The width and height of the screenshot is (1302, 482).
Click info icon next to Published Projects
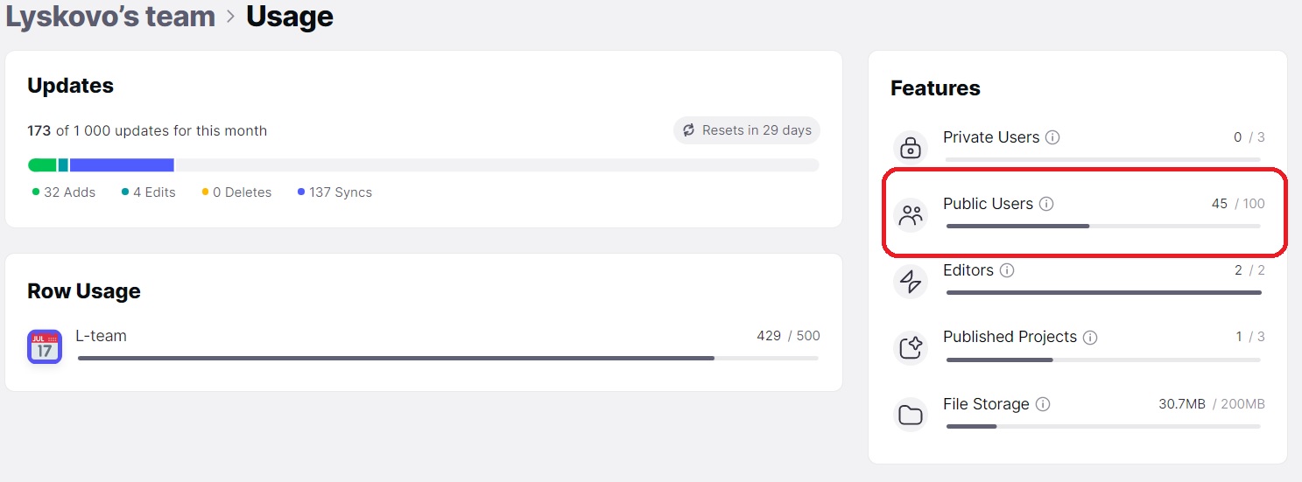click(1090, 337)
